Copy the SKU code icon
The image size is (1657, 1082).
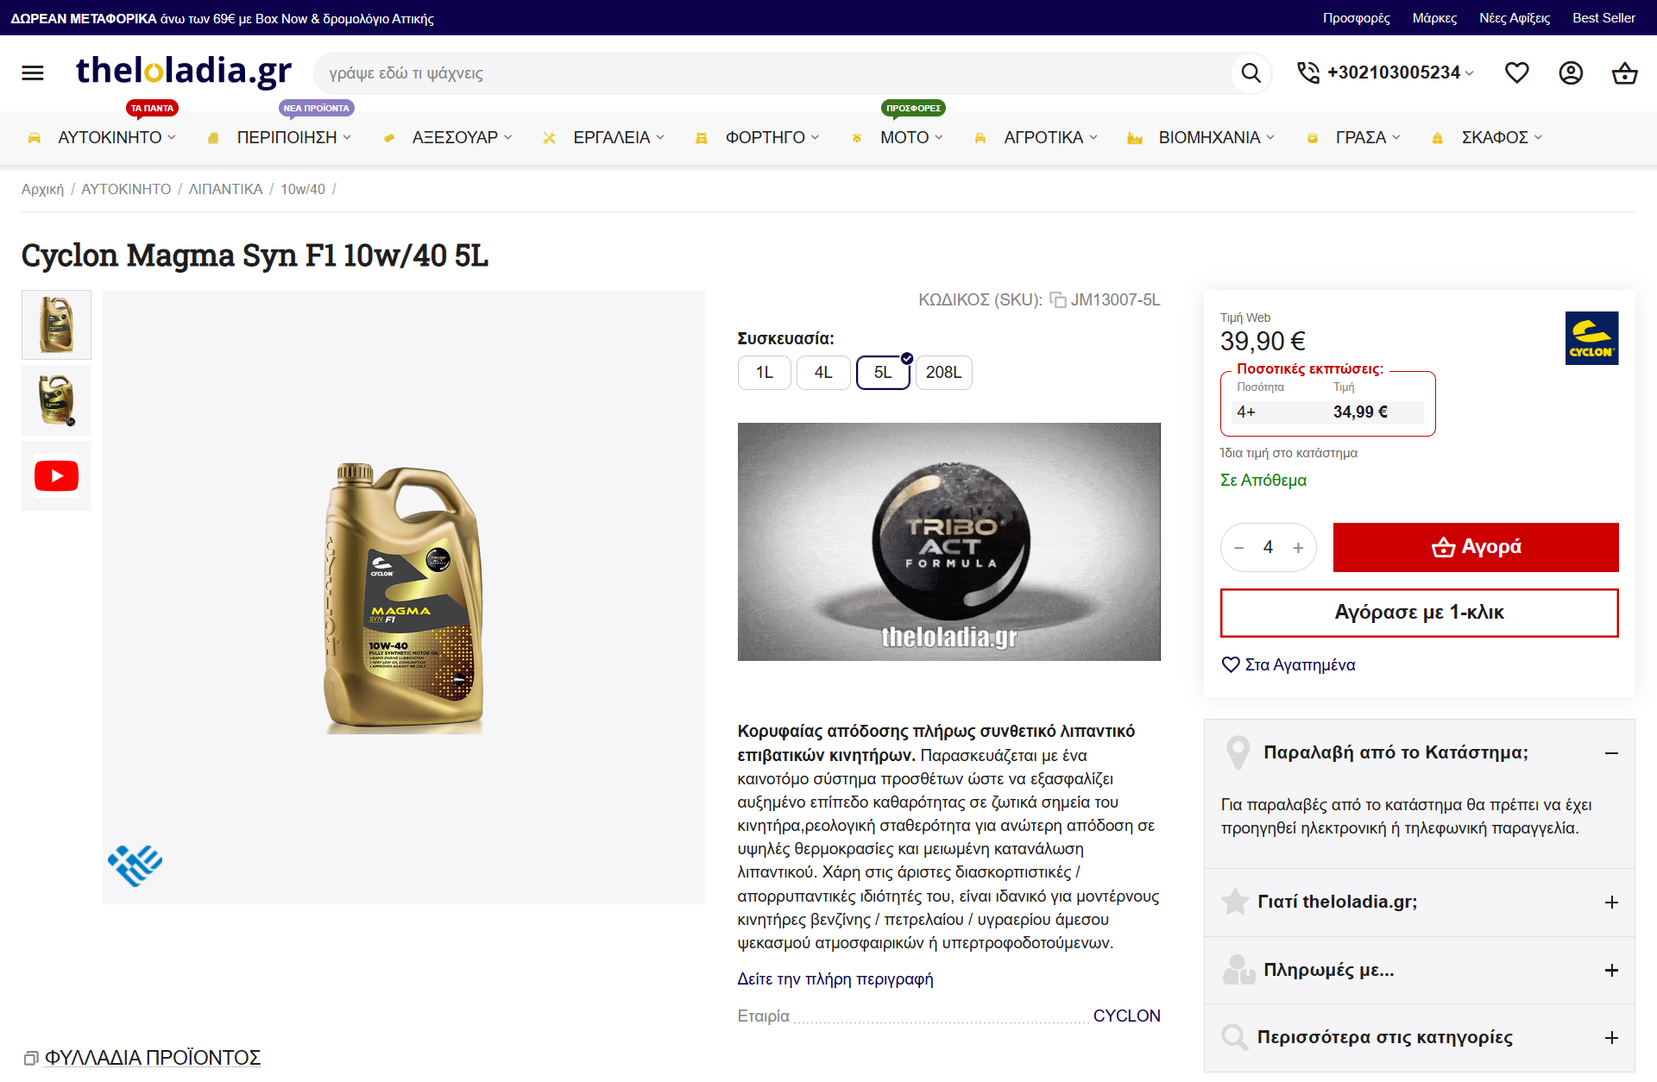1057,300
